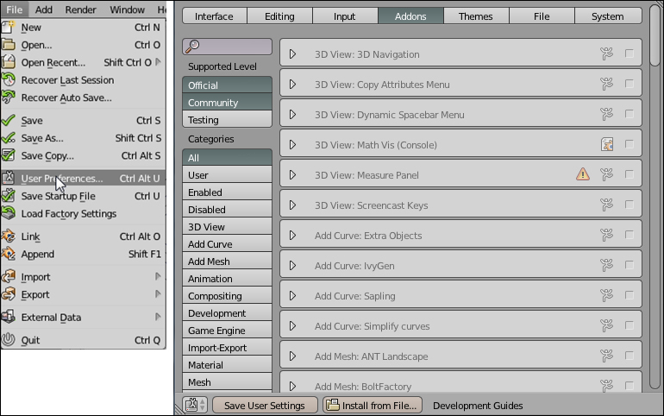This screenshot has width=664, height=416.
Task: Click the community icon on Dynamic Spacebar Menu
Action: click(607, 114)
